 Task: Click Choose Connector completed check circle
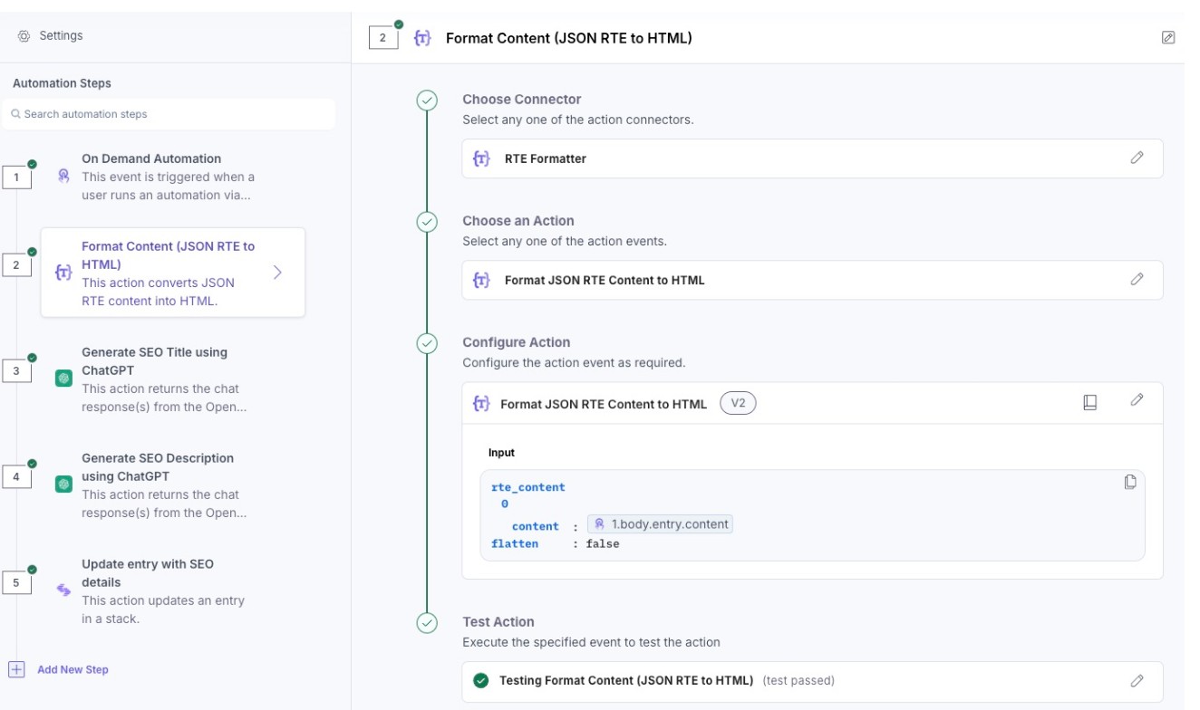pyautogui.click(x=427, y=101)
